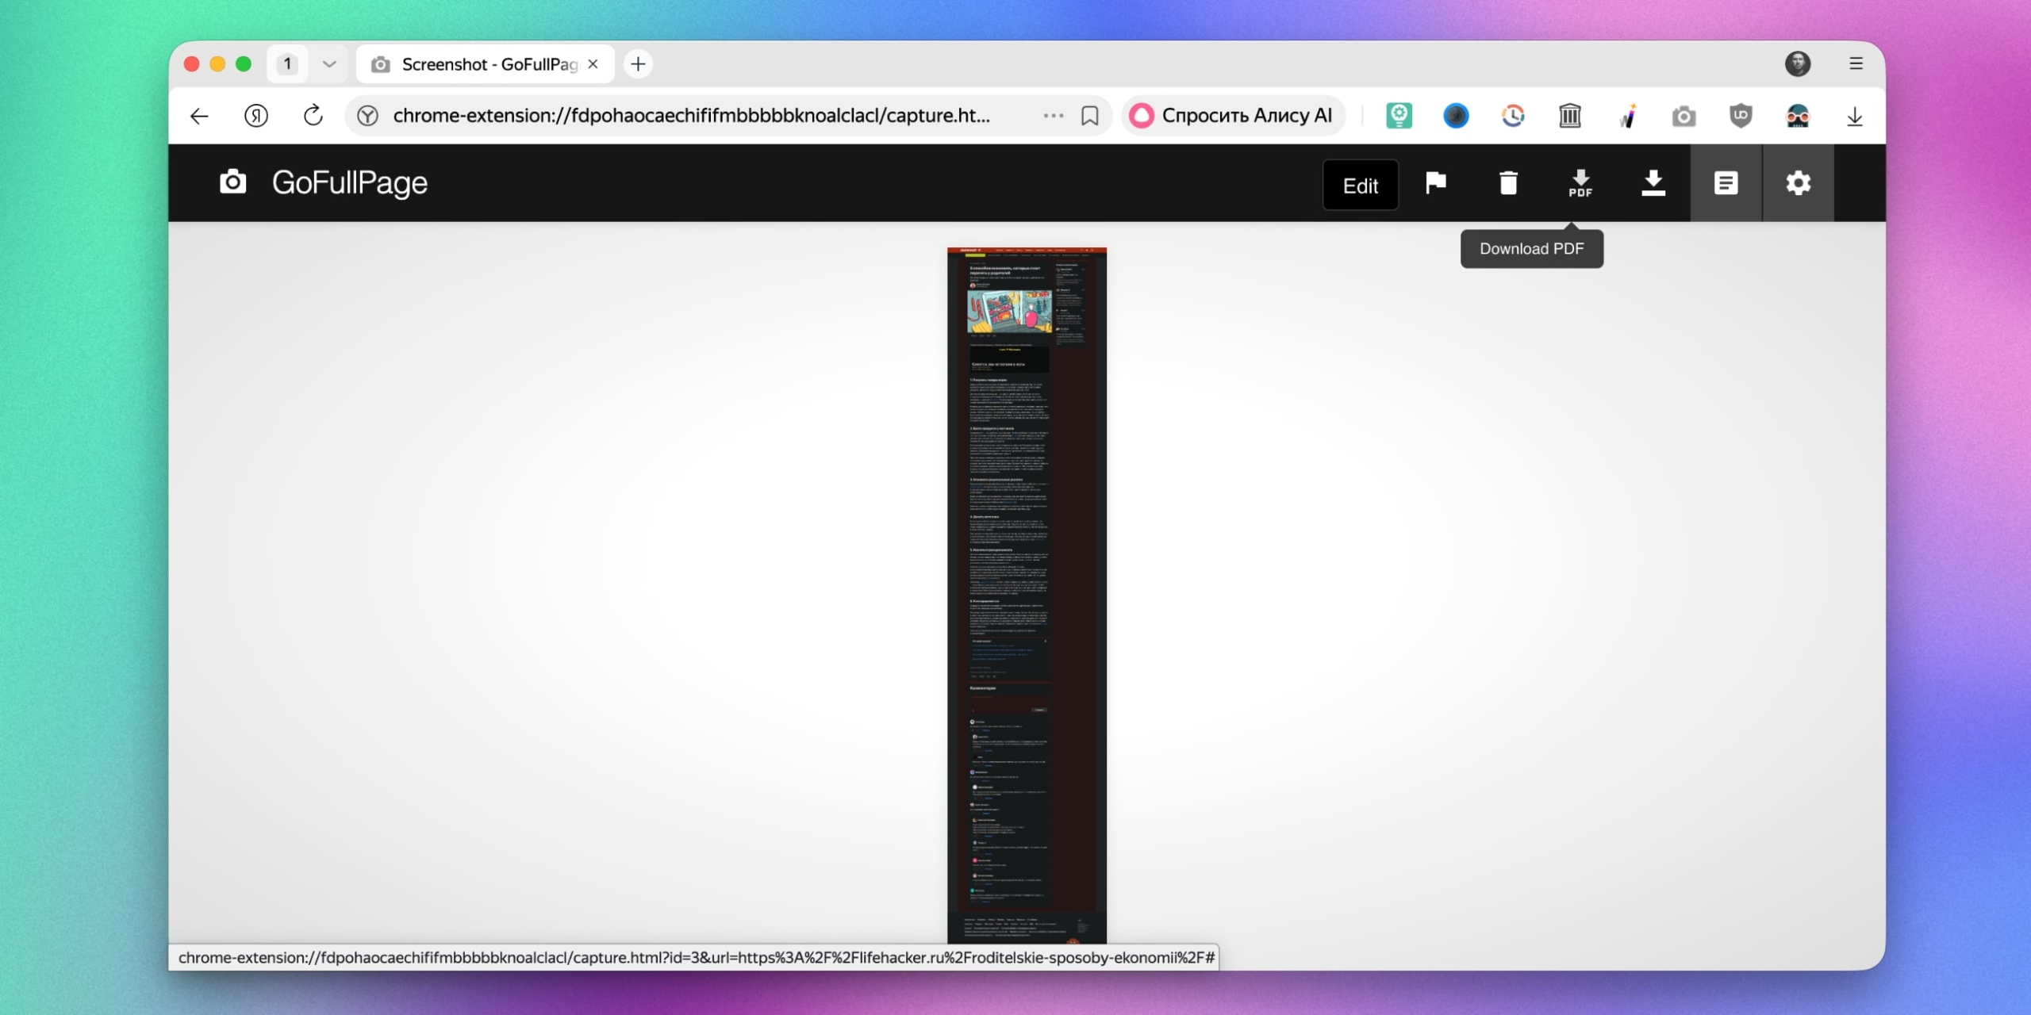Screen dimensions: 2031x1015
Task: Click the GoFullPage title text
Action: tap(350, 183)
